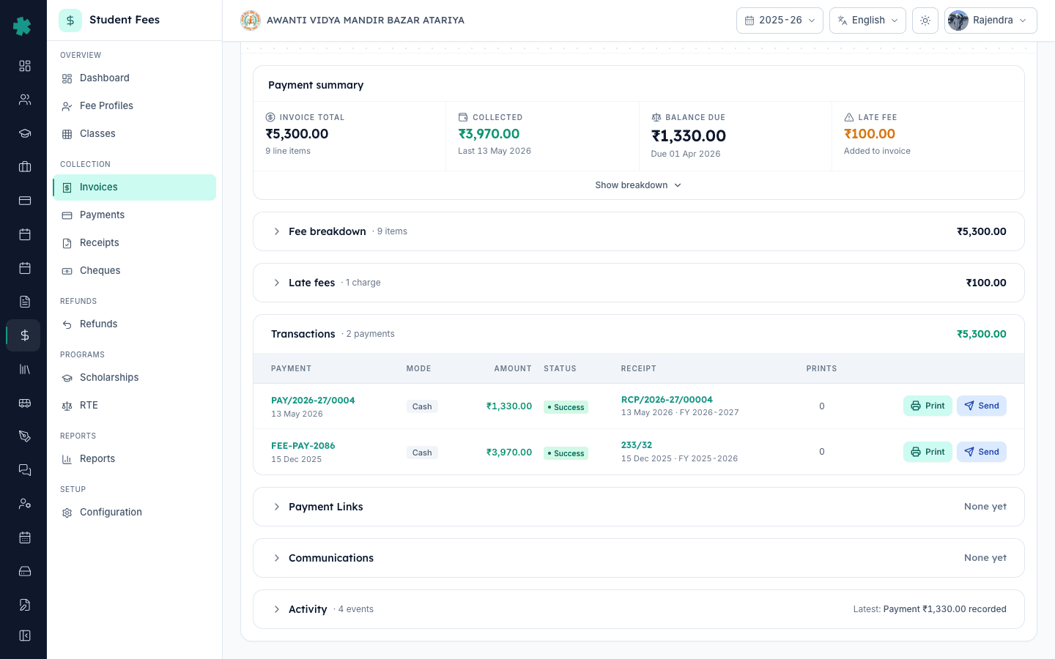The height and width of the screenshot is (659, 1055).
Task: Open the storage drive icon in left rail
Action: pyautogui.click(x=25, y=571)
